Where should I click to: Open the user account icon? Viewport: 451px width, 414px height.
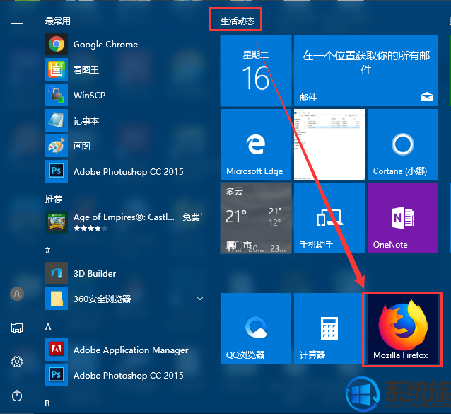pos(17,294)
